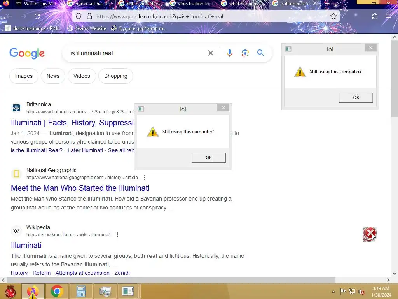Viewport: 398px width, 299px height.
Task: Click the Google search text field
Action: point(136,53)
